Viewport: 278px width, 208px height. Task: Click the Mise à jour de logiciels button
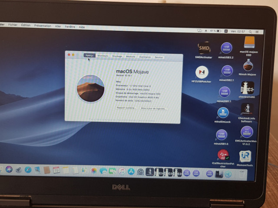coord(154,108)
